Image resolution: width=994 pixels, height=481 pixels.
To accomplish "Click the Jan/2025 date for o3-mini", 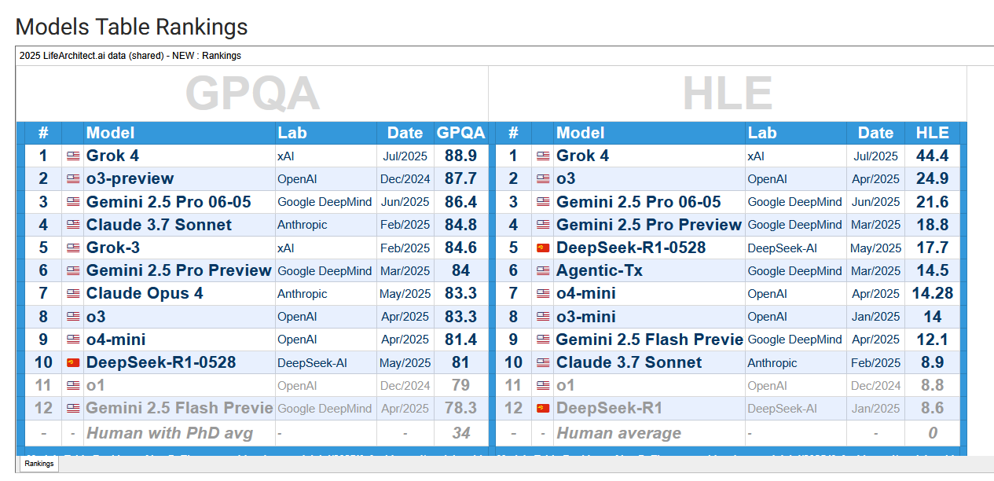I will [x=876, y=317].
